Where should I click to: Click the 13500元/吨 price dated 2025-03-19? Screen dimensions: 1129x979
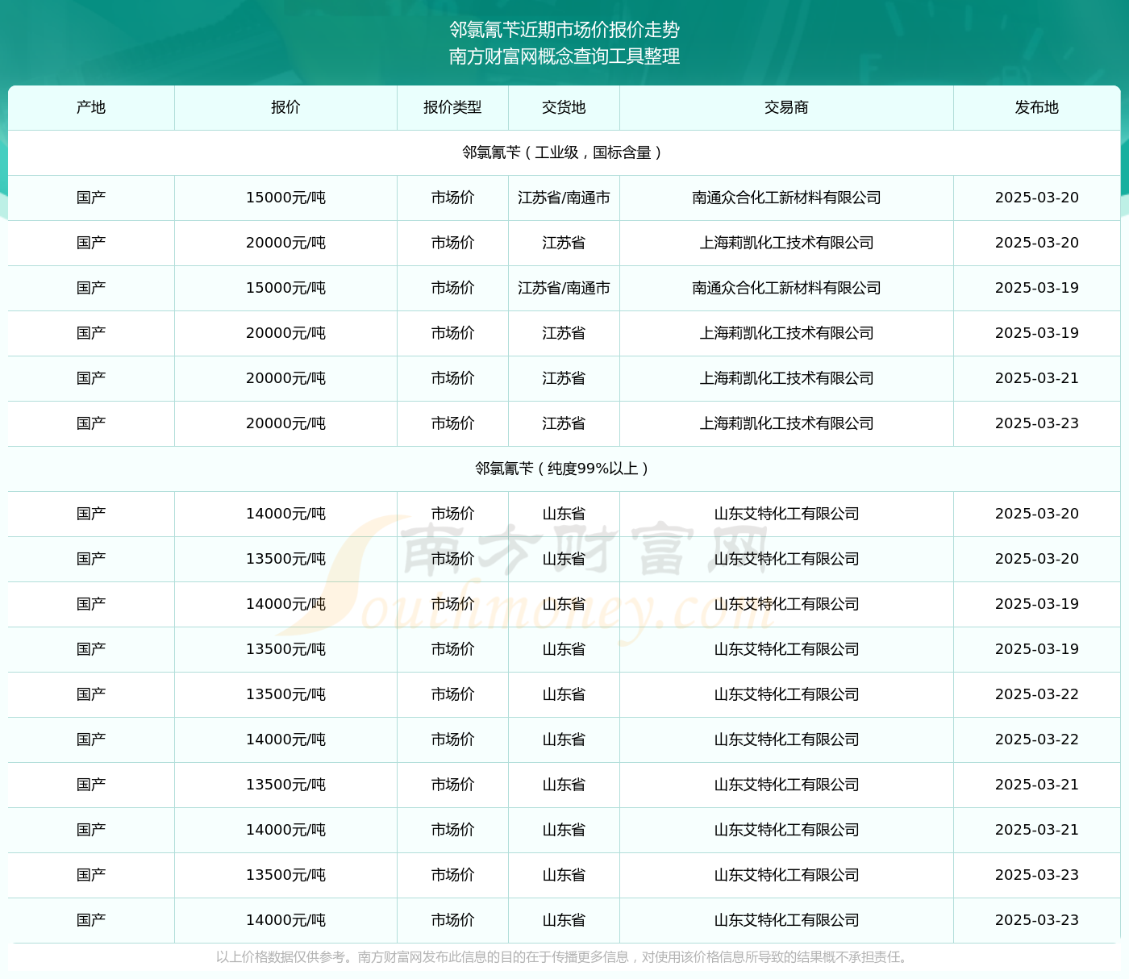(x=285, y=649)
